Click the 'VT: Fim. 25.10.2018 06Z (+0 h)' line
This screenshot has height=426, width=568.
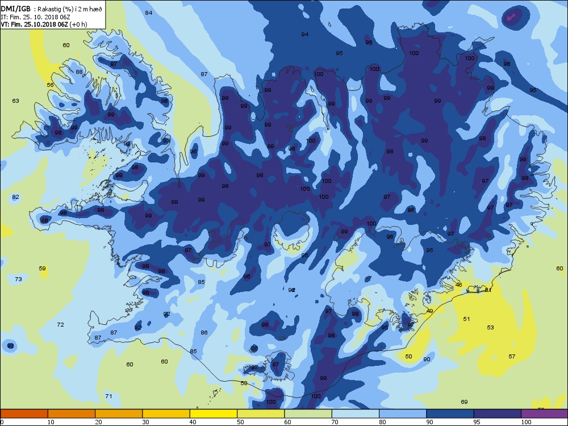pos(44,24)
